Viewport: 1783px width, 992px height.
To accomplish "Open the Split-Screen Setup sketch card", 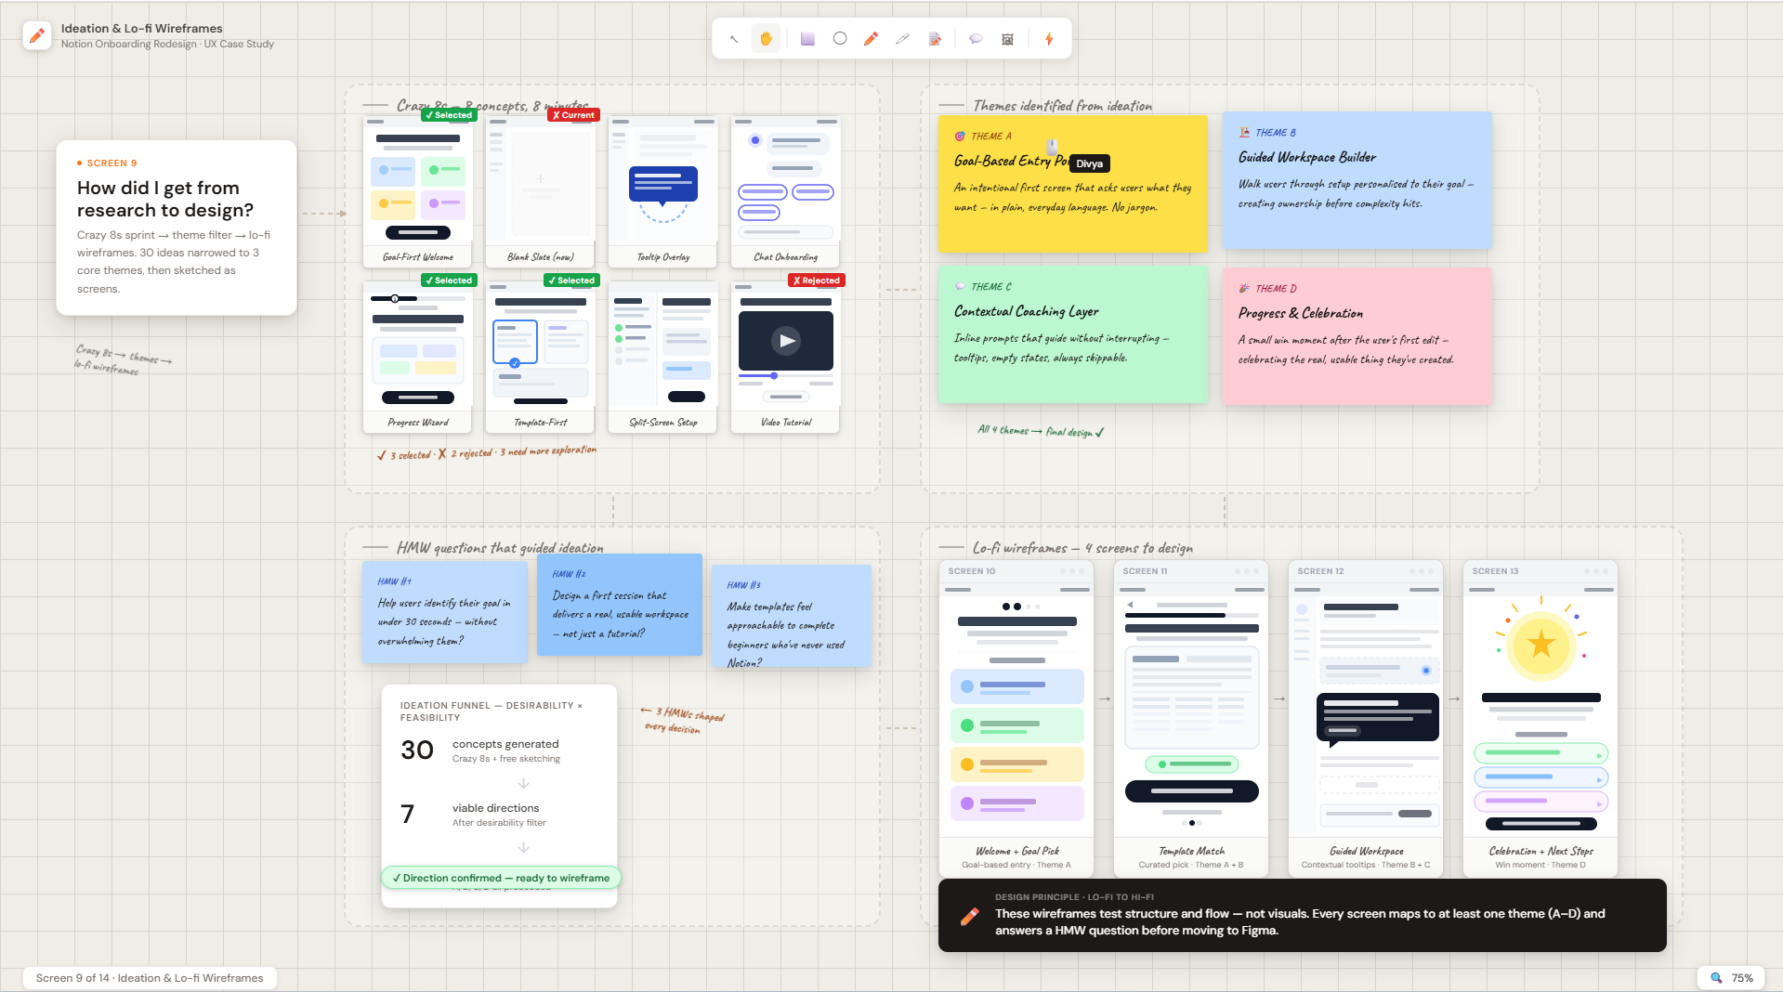I will (662, 357).
